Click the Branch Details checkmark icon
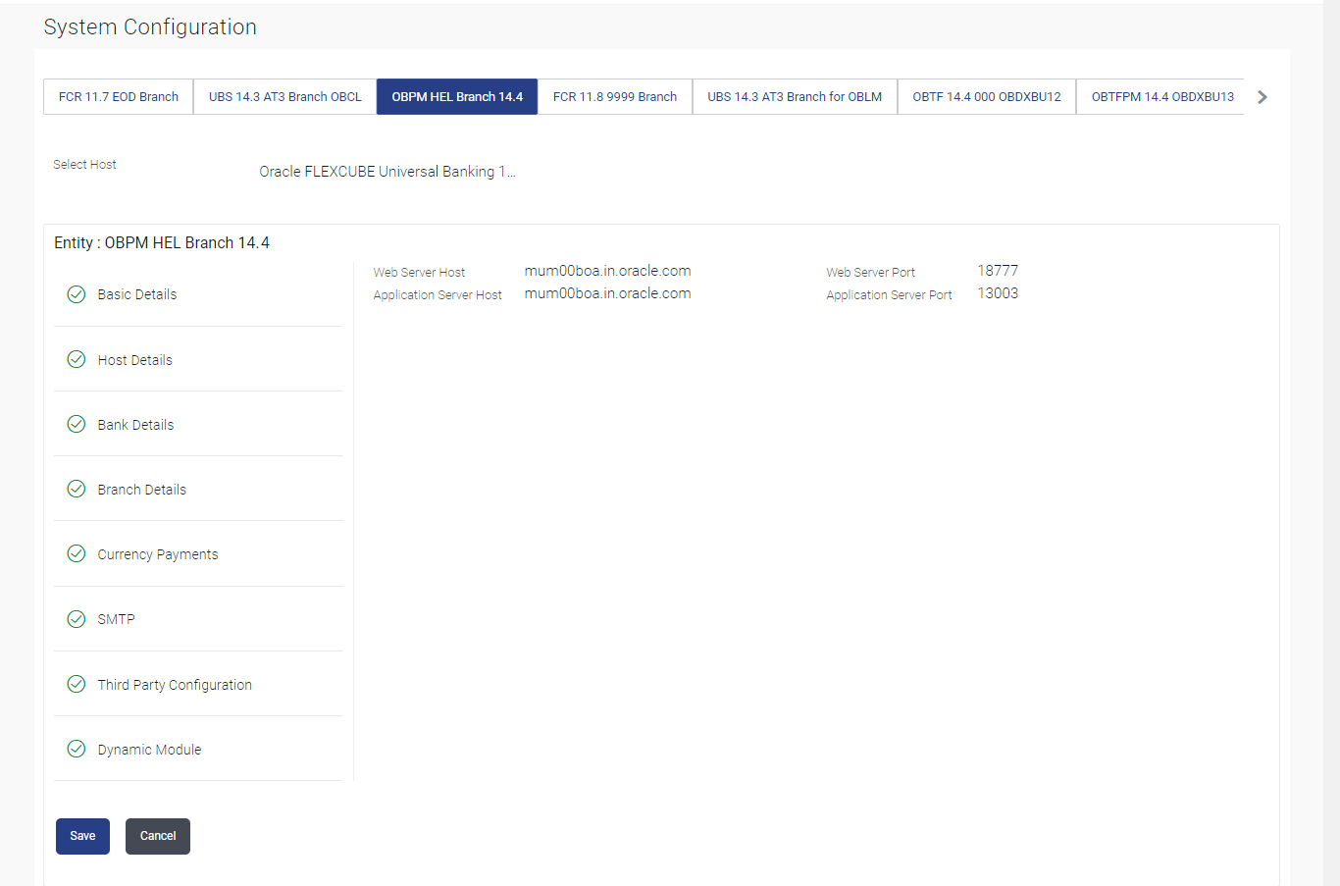 76,489
